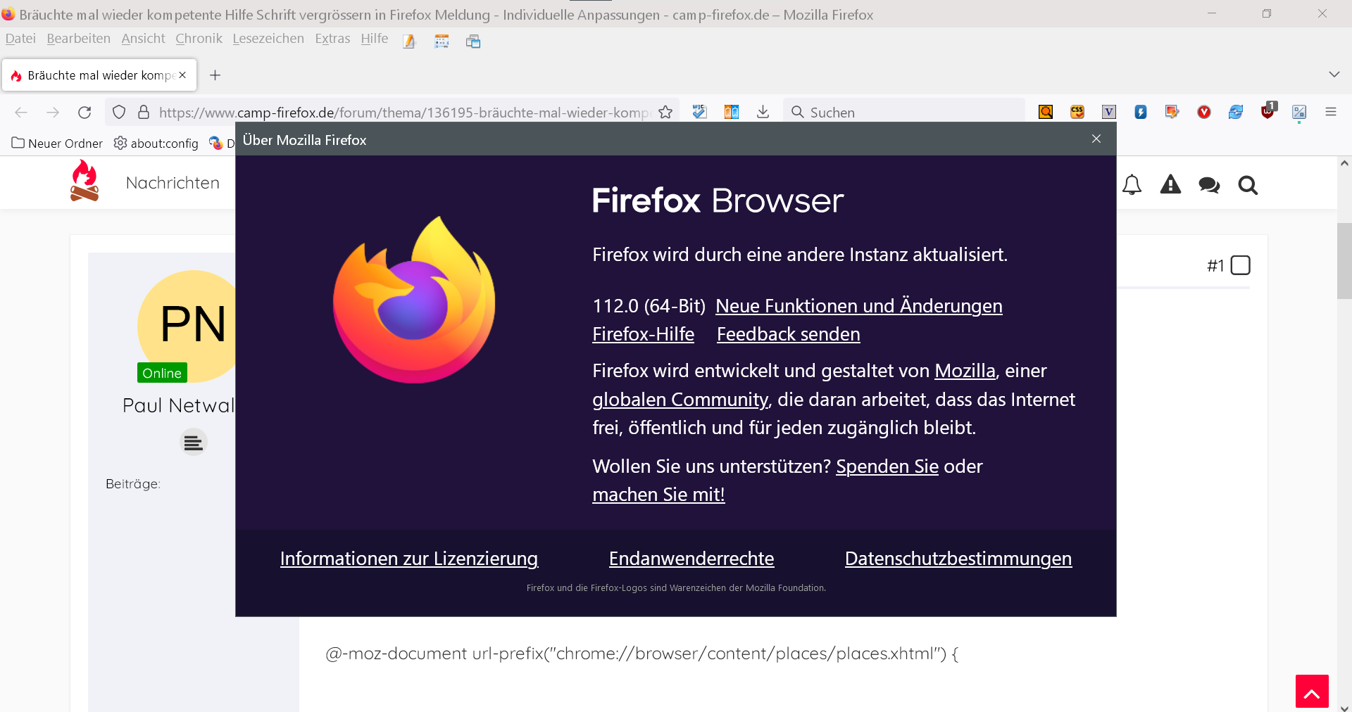Follow the Mozilla link in the dialog

coord(965,371)
